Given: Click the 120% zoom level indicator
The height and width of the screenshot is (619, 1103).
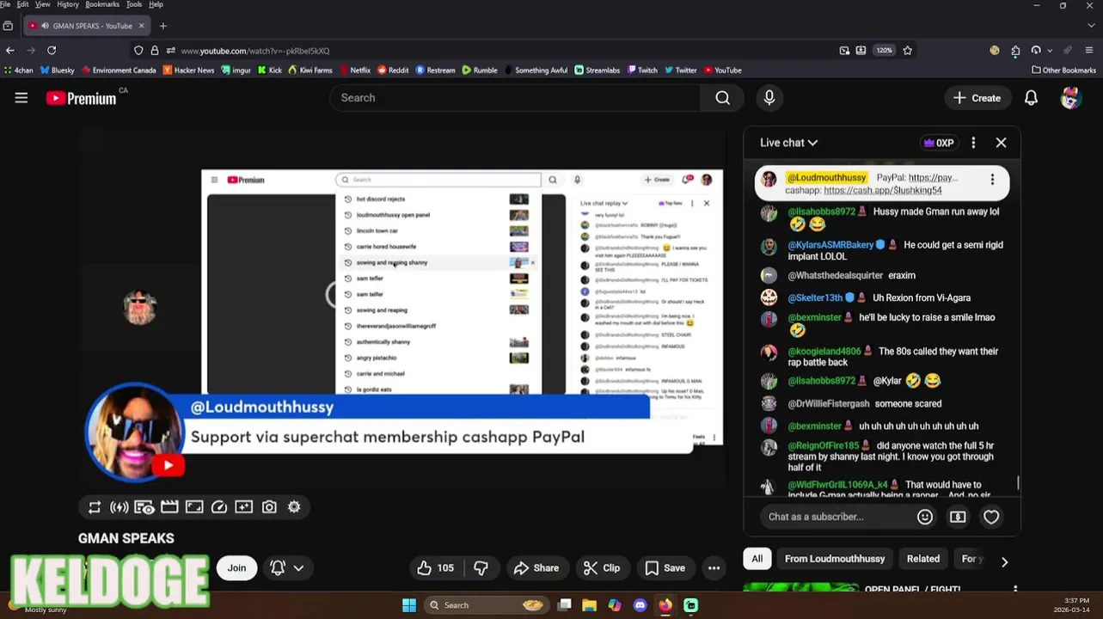Looking at the screenshot, I should tap(884, 51).
